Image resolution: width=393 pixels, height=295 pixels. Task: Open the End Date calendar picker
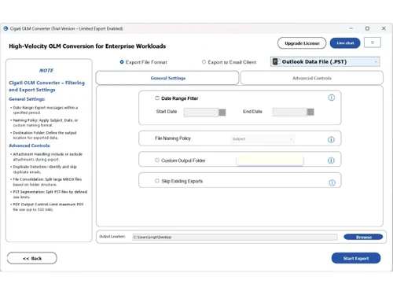coord(310,112)
